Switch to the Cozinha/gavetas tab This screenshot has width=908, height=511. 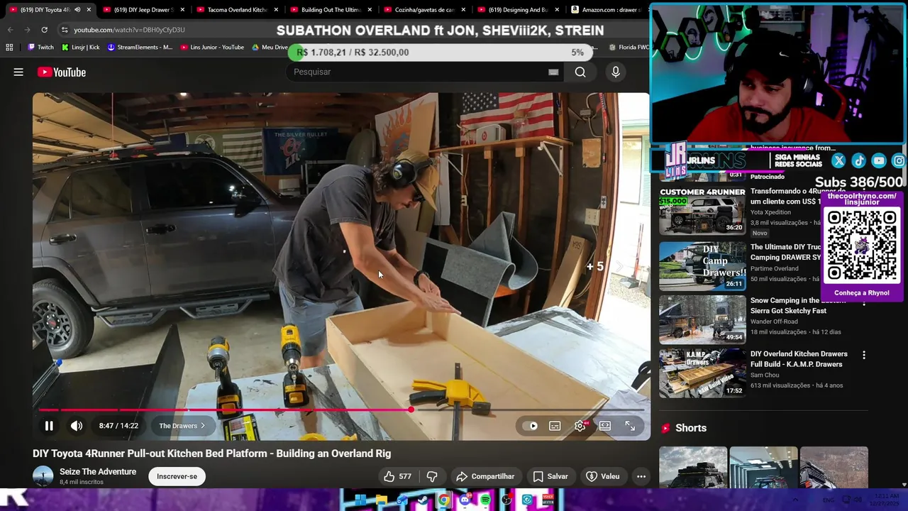[424, 10]
